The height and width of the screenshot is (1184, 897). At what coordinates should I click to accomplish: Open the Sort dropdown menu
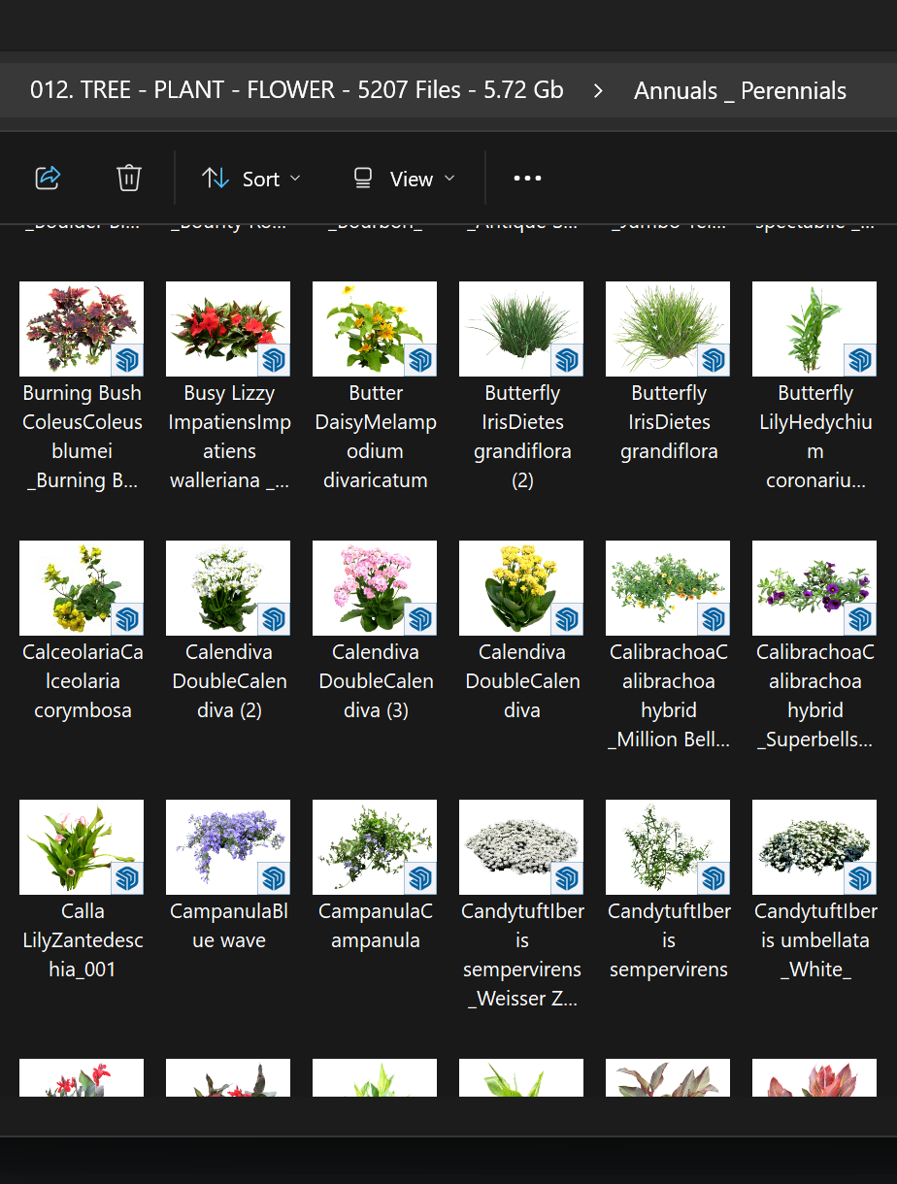click(x=251, y=179)
